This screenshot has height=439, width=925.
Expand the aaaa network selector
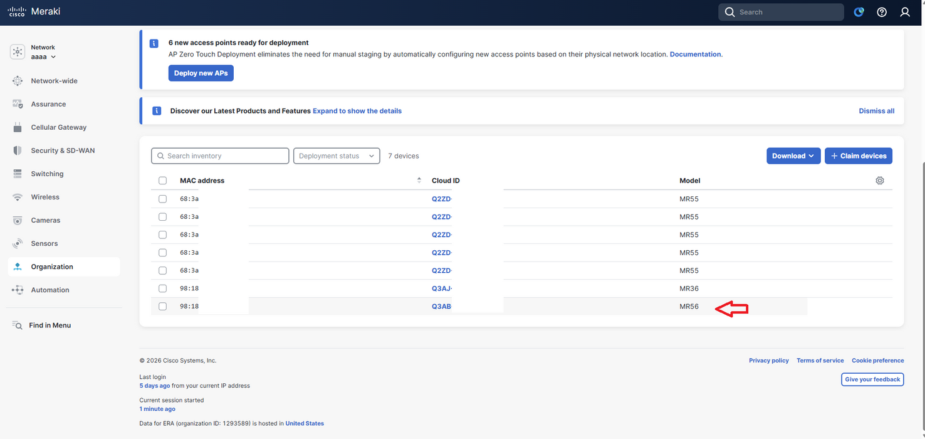[x=44, y=57]
